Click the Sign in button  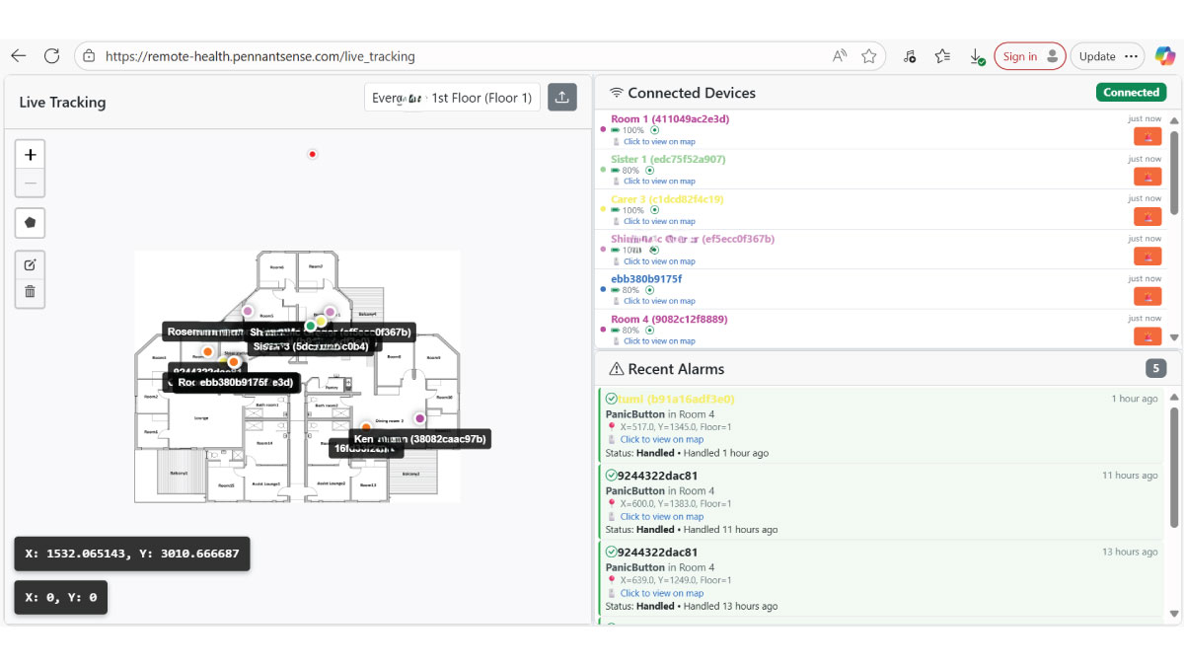[x=1029, y=56]
